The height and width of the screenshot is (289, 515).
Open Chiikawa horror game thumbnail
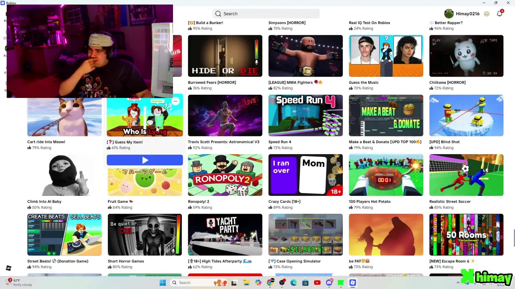[x=466, y=56]
